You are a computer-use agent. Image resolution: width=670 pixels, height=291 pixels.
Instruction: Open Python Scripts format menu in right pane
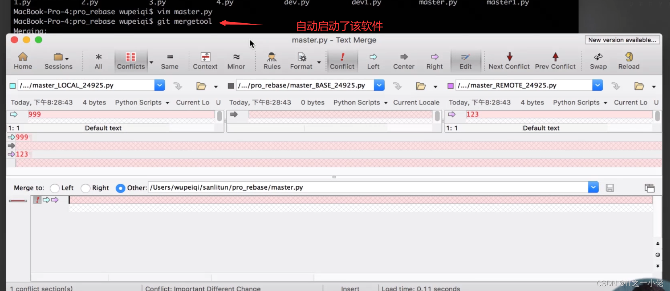coord(580,102)
